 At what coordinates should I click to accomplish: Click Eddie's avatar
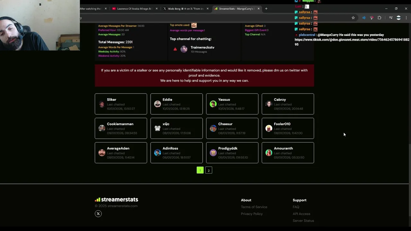click(x=157, y=104)
